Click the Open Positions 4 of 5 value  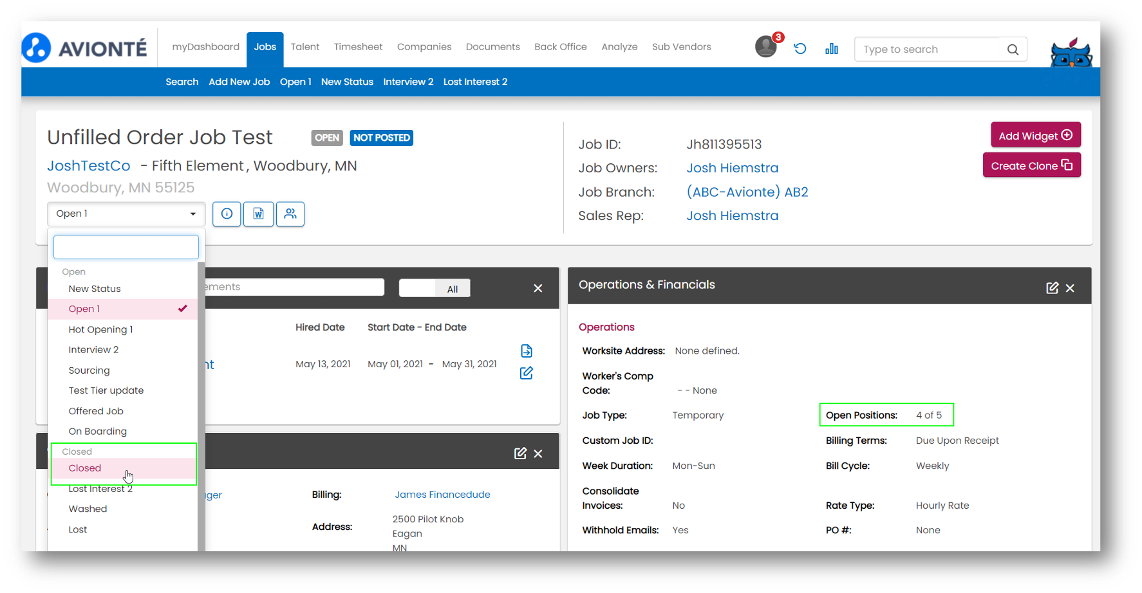point(929,415)
